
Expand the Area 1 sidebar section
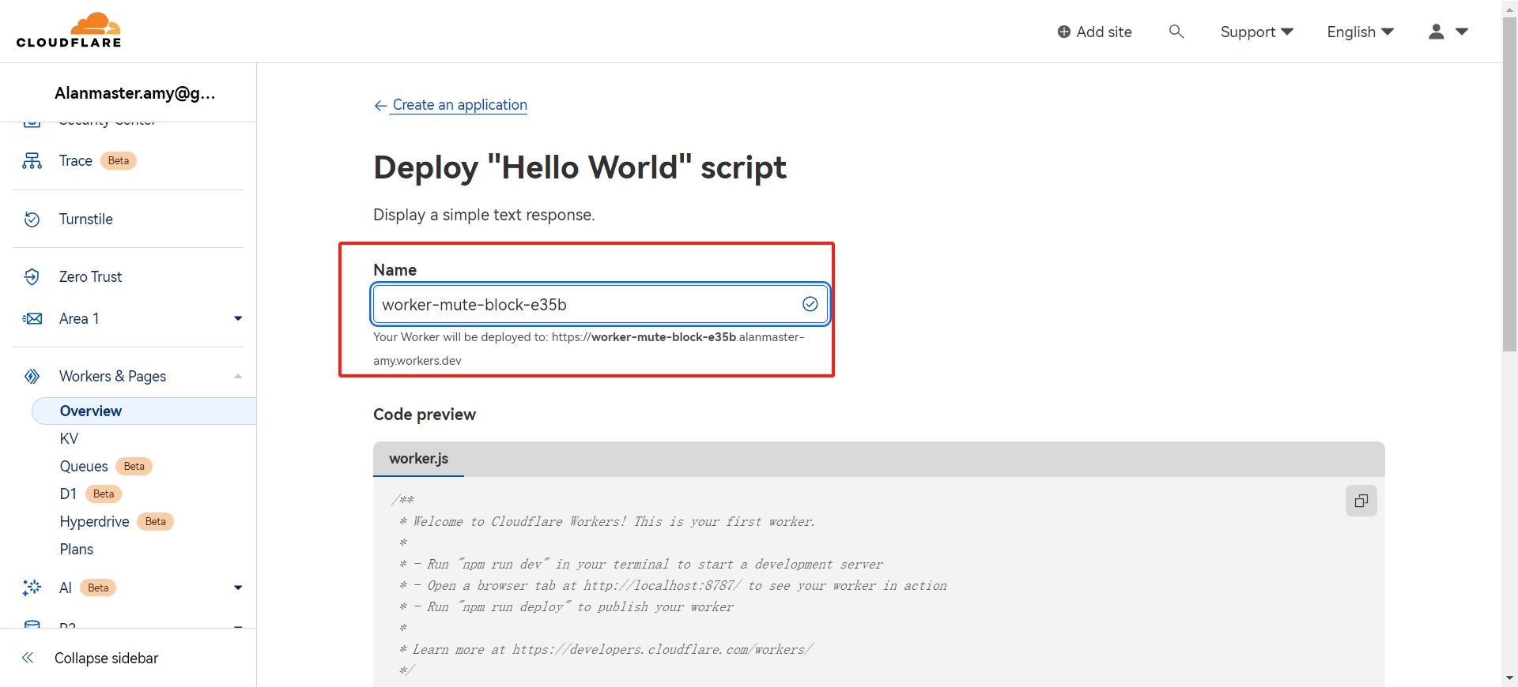(238, 319)
